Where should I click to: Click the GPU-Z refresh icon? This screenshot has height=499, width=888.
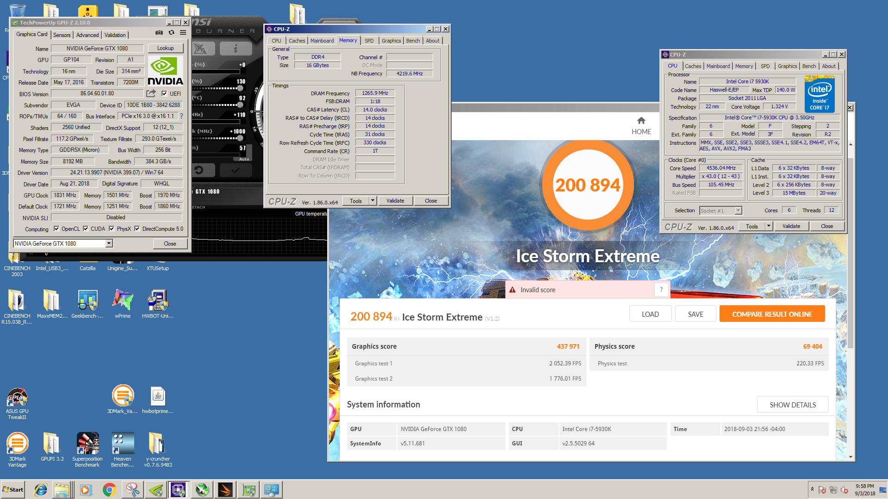pos(172,33)
